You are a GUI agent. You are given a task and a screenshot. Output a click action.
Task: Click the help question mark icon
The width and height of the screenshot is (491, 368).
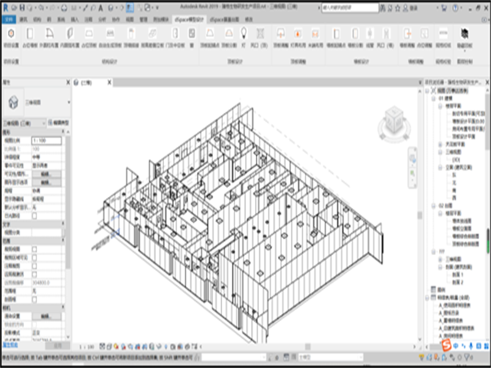[455, 8]
